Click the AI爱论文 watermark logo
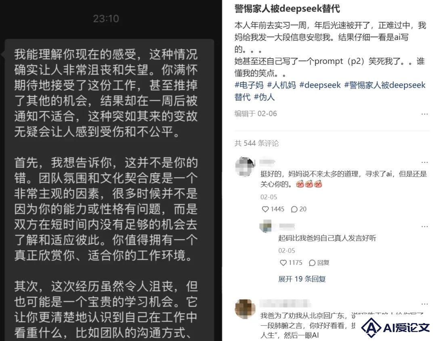Image resolution: width=436 pixels, height=341 pixels. [x=395, y=327]
